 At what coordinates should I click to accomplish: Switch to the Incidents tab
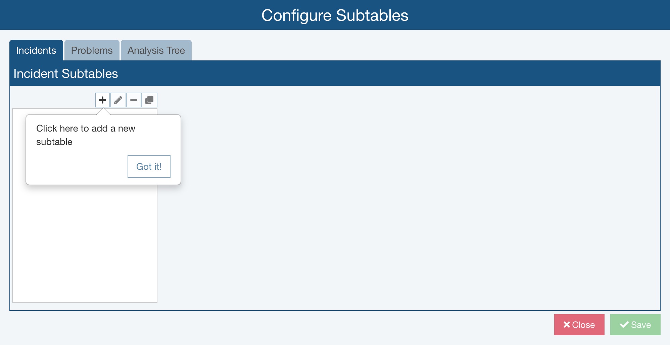click(36, 50)
